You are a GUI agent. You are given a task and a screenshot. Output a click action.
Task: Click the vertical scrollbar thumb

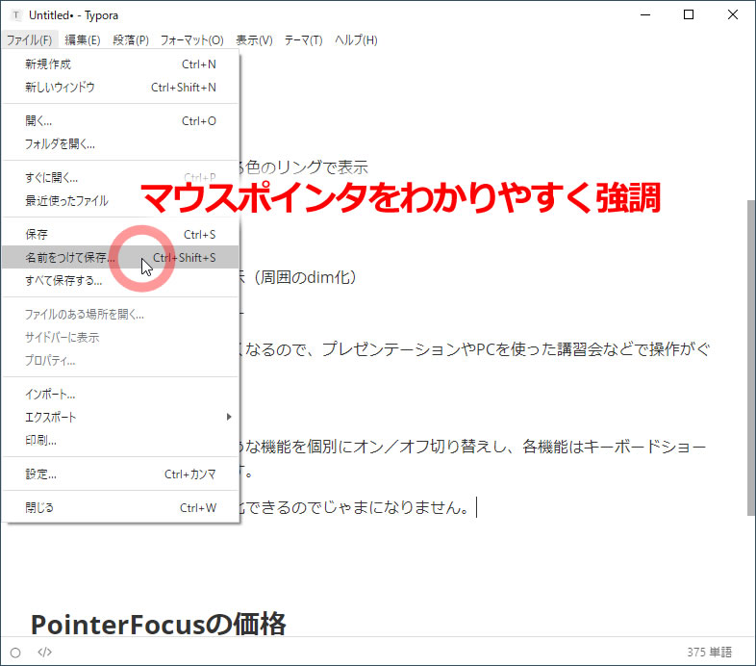[x=751, y=357]
